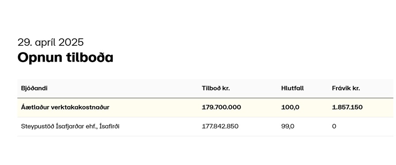This screenshot has width=396, height=165.
Task: Click the 'Tilboð kr.' column header
Action: (216, 88)
